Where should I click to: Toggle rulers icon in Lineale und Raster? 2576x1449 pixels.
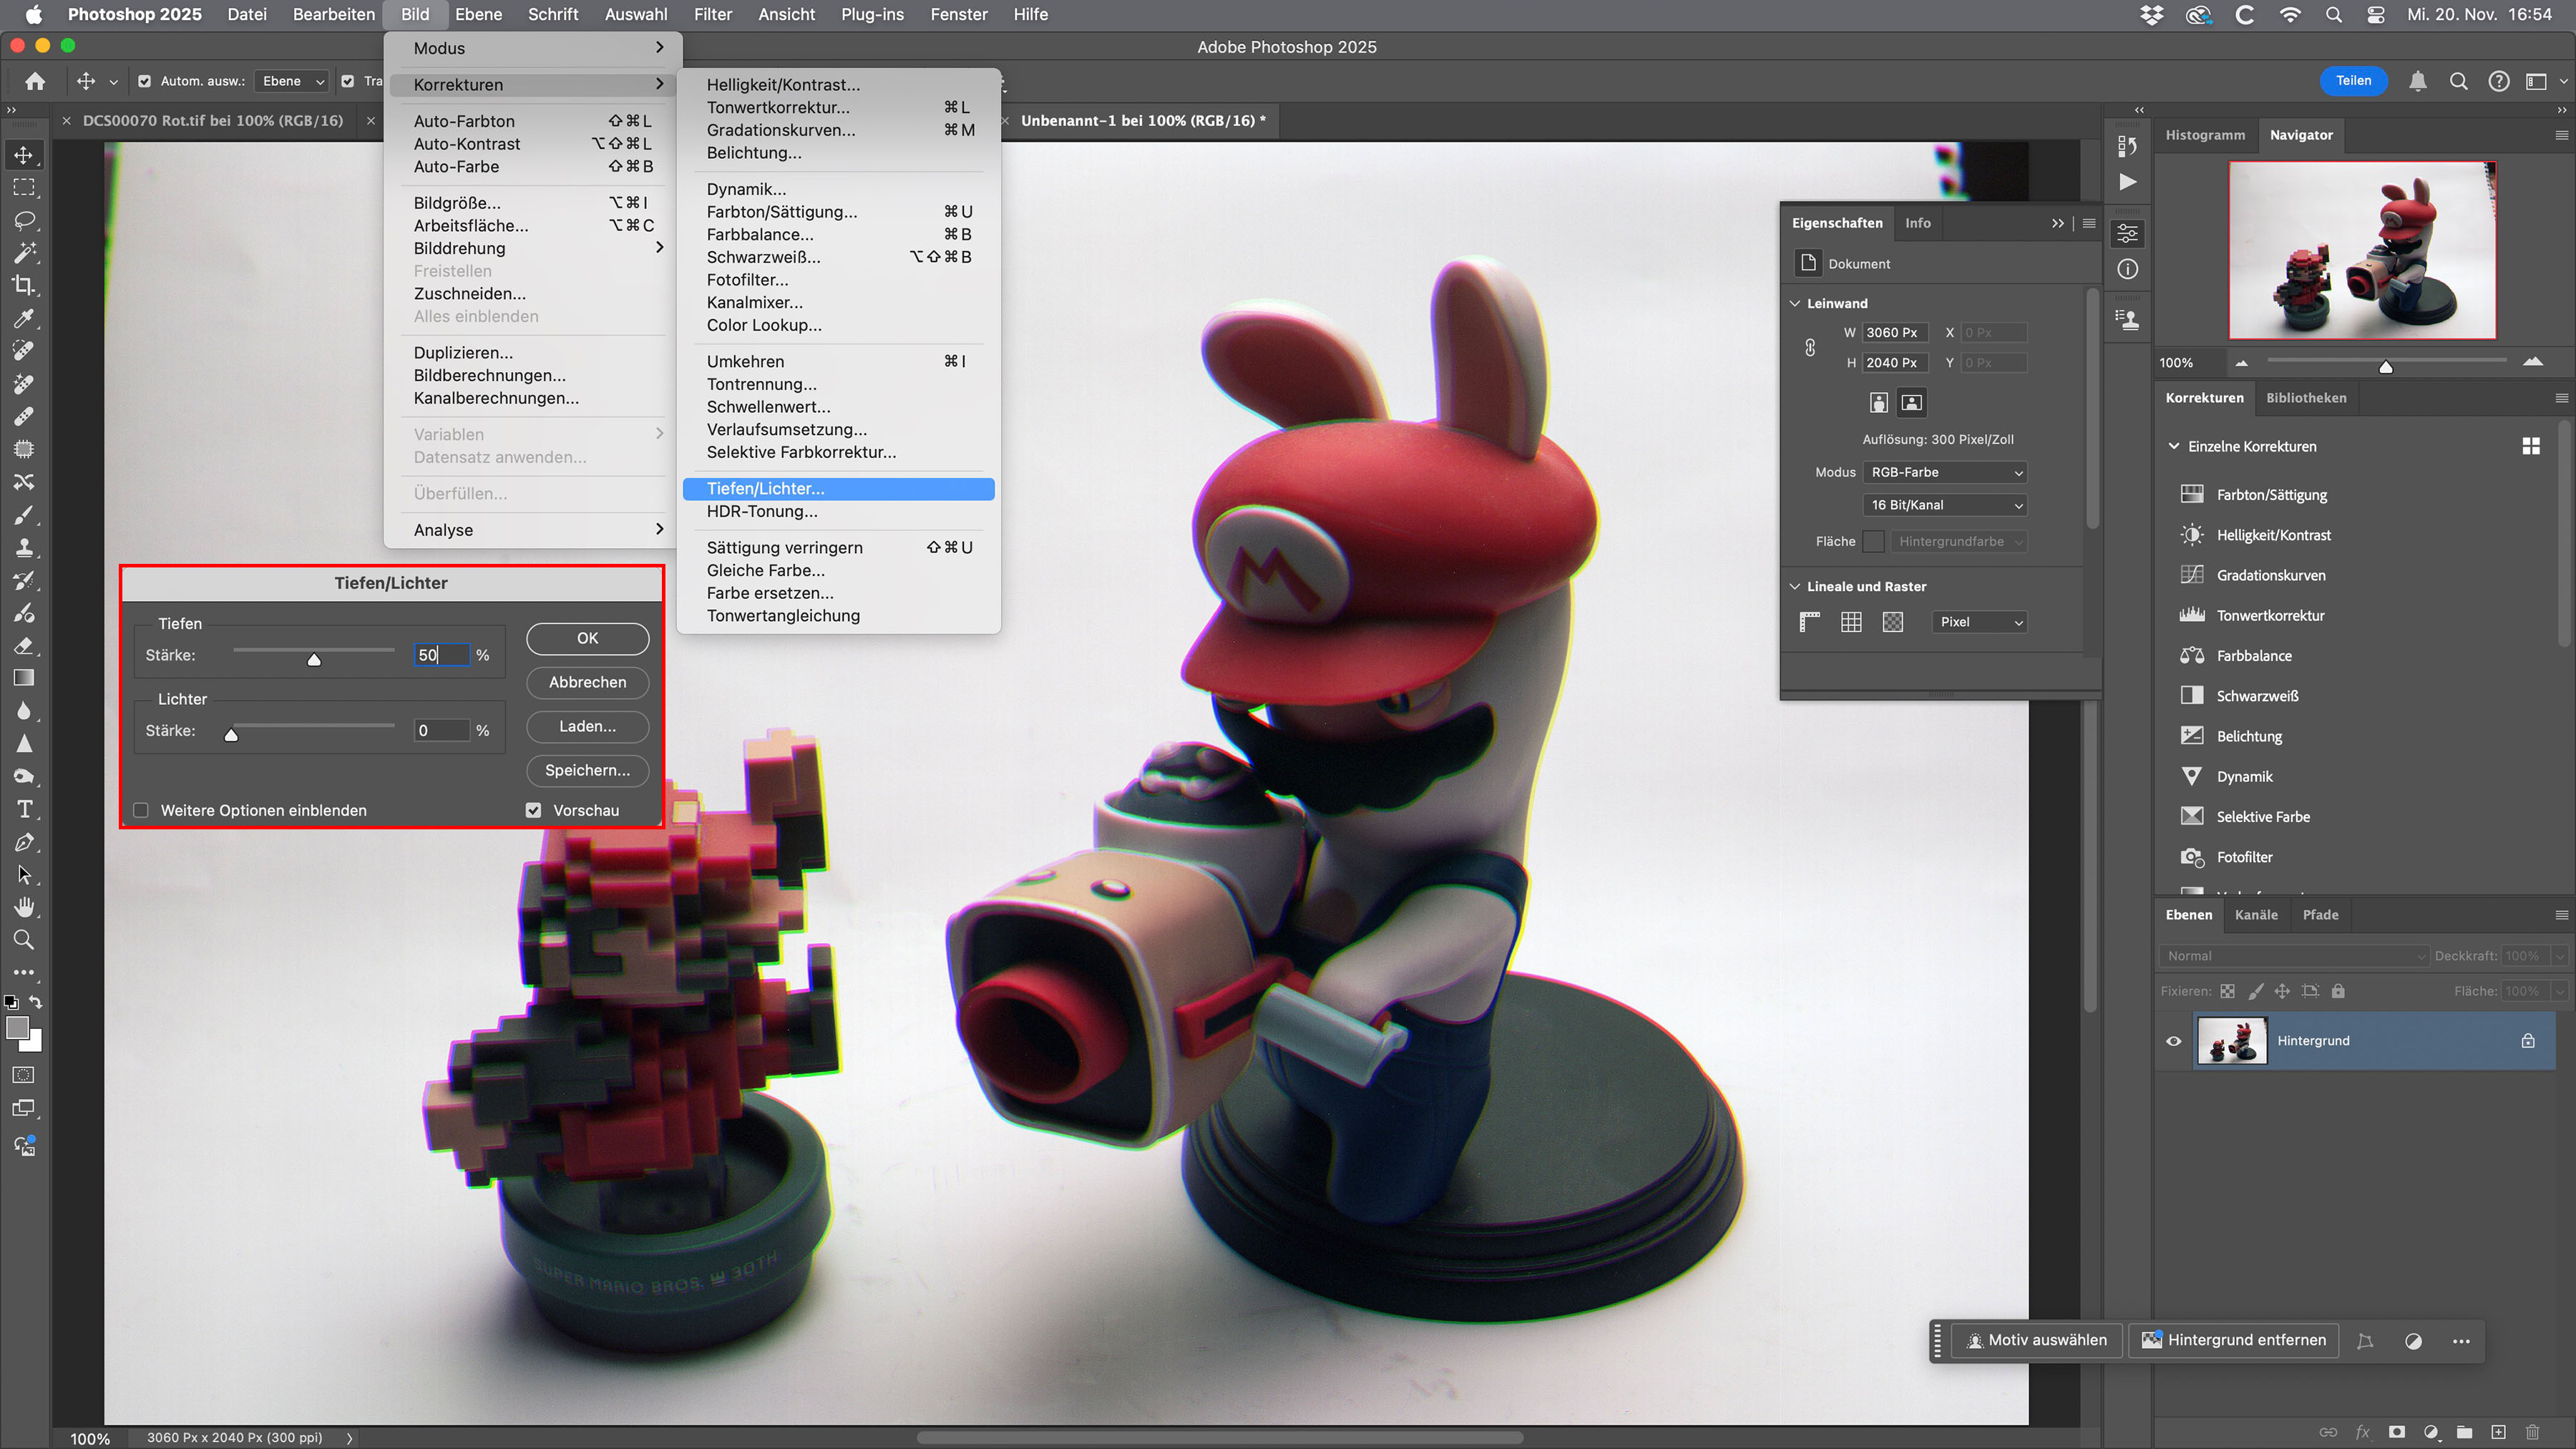point(1809,622)
